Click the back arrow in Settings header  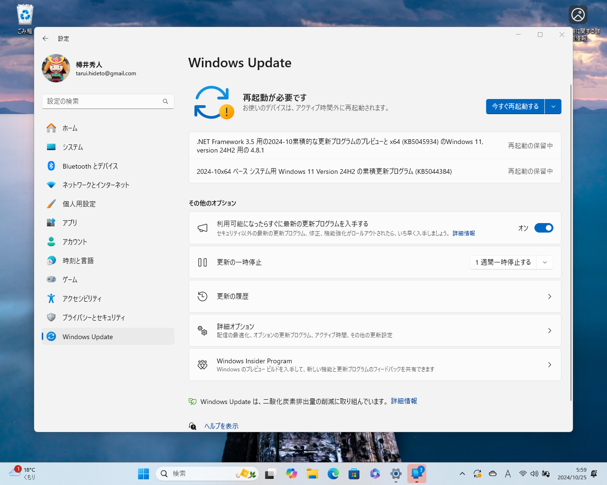pos(46,38)
